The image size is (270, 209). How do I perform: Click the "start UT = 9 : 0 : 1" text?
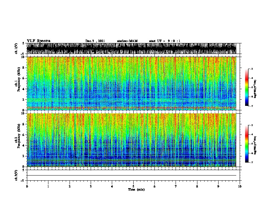pyautogui.click(x=165, y=41)
